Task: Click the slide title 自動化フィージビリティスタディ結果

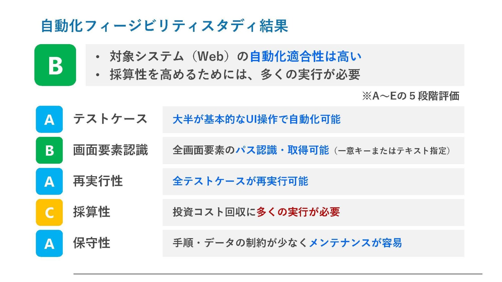Action: click(x=164, y=26)
